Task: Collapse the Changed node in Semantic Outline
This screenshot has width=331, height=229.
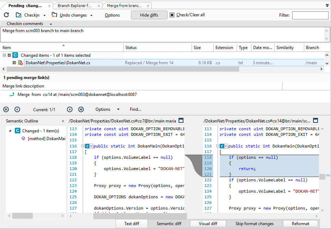Action: point(10,131)
